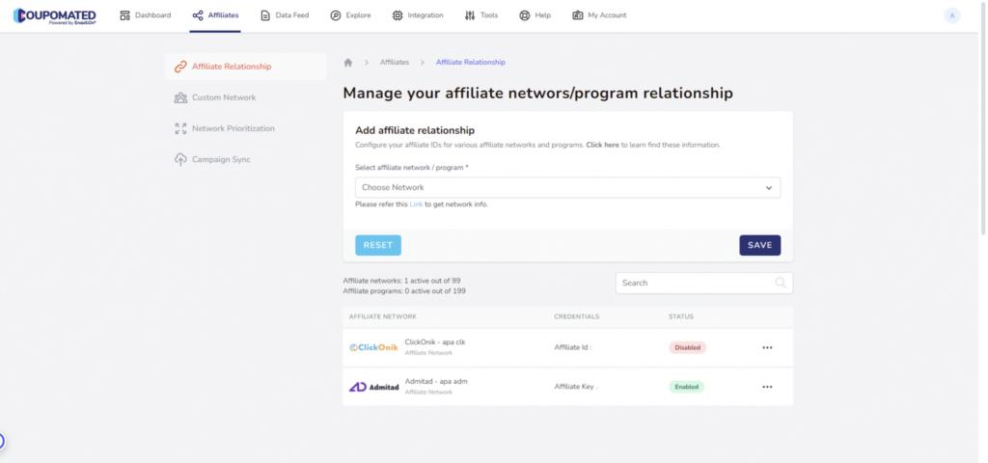Screen dimensions: 988x463
Task: Click the STATUS column header
Action: pos(681,316)
